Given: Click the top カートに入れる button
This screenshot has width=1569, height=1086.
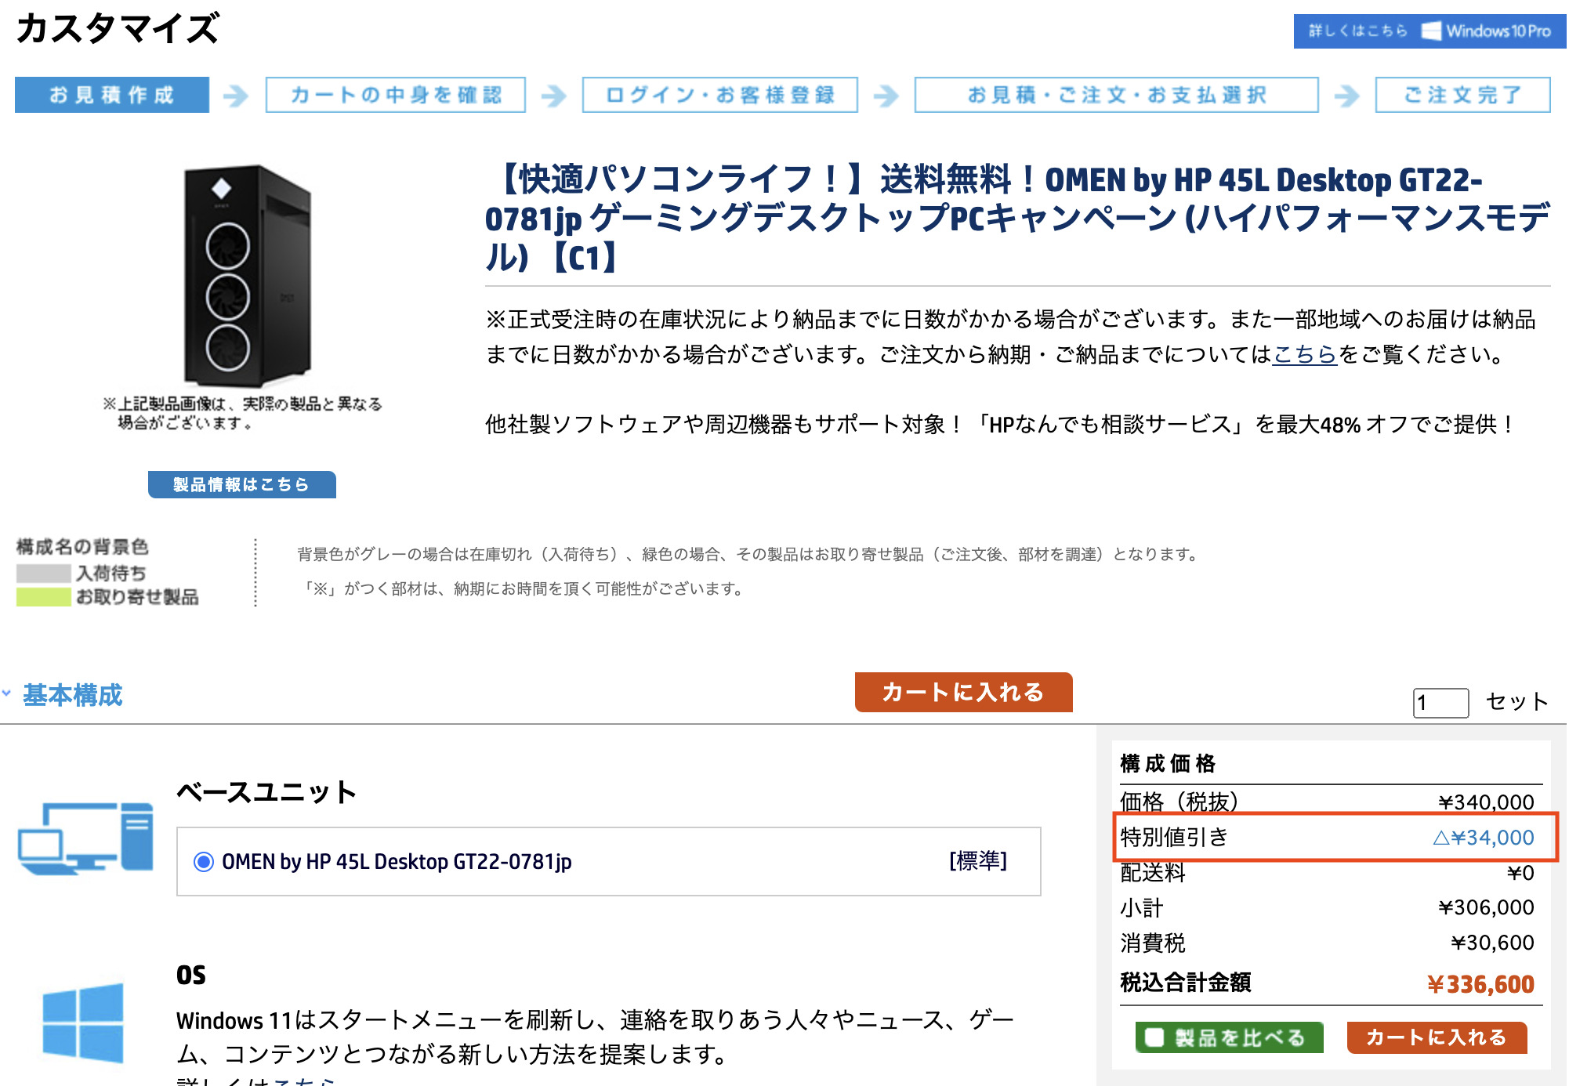Looking at the screenshot, I should [963, 692].
